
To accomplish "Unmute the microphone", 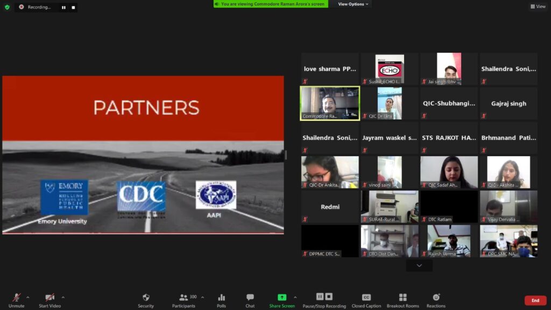I will (x=16, y=298).
